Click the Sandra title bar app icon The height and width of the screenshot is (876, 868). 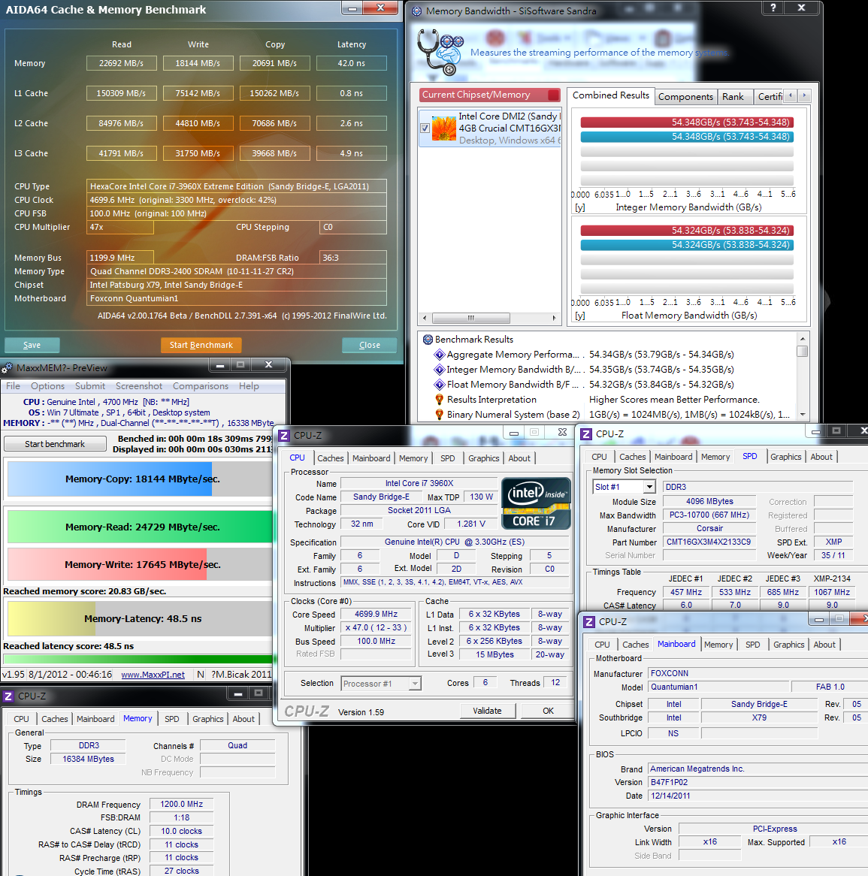pos(417,11)
